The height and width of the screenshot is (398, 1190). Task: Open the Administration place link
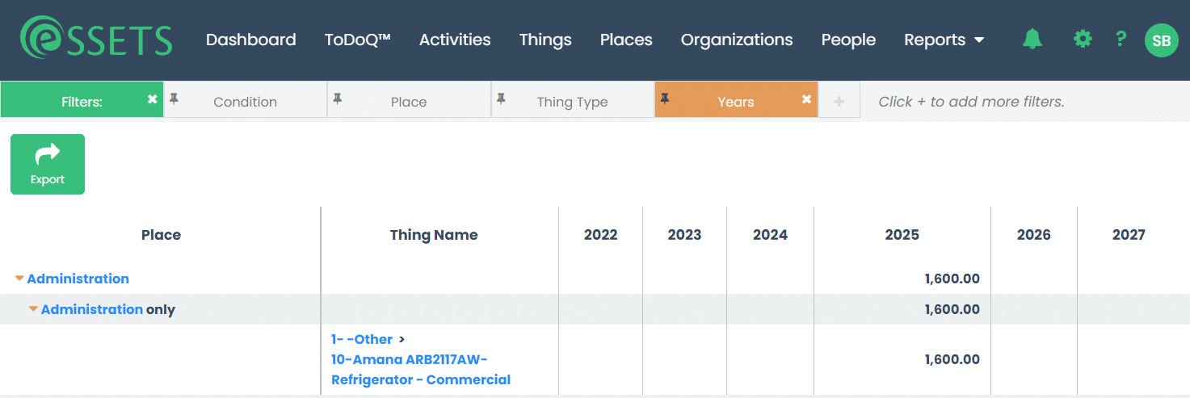click(78, 279)
